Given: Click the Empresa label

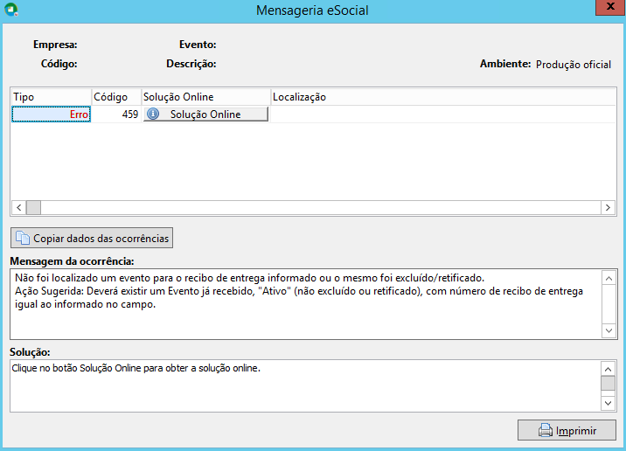Looking at the screenshot, I should 55,45.
